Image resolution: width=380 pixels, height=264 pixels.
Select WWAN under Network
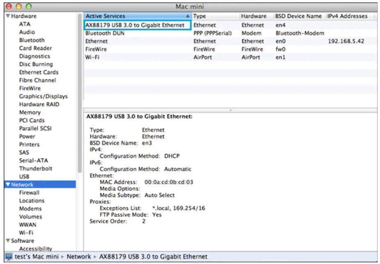(27, 225)
